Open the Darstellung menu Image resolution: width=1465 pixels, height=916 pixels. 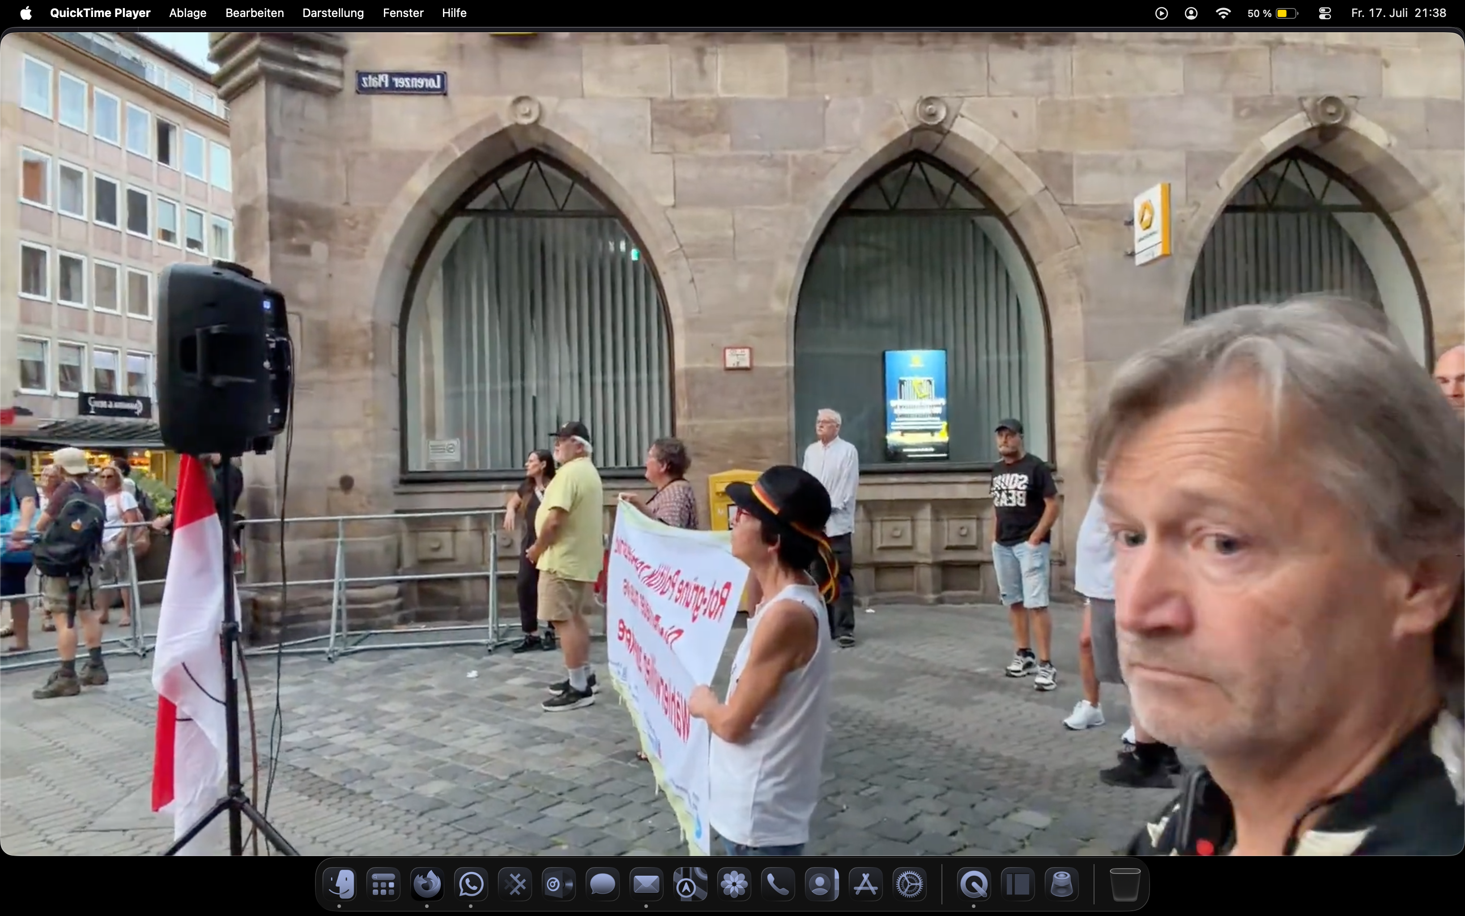click(x=333, y=13)
